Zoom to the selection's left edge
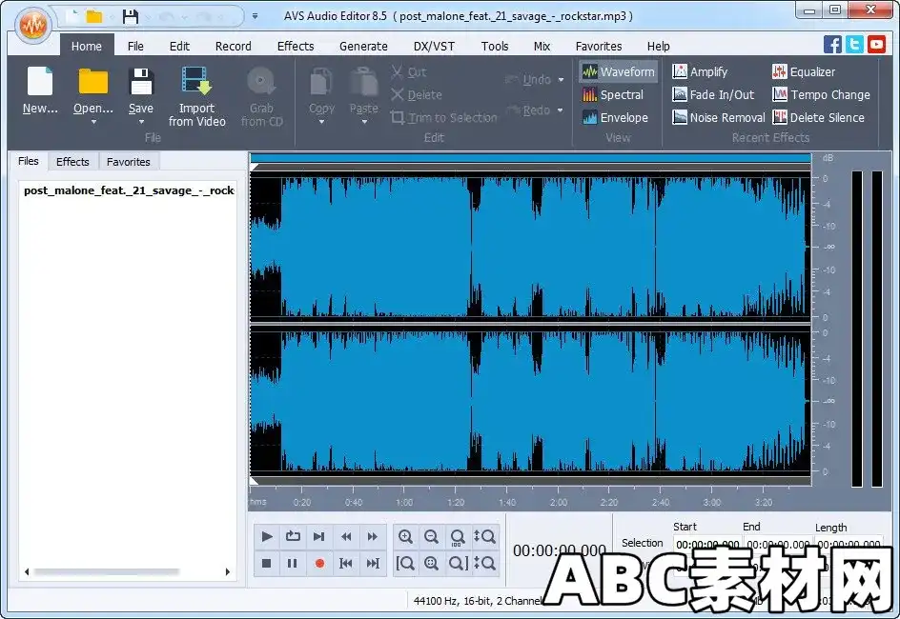900x619 pixels. (x=405, y=564)
